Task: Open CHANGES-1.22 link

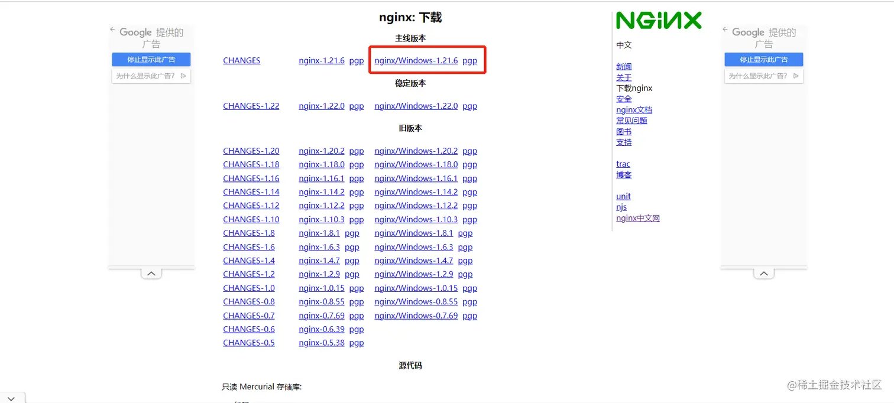Action: tap(251, 106)
